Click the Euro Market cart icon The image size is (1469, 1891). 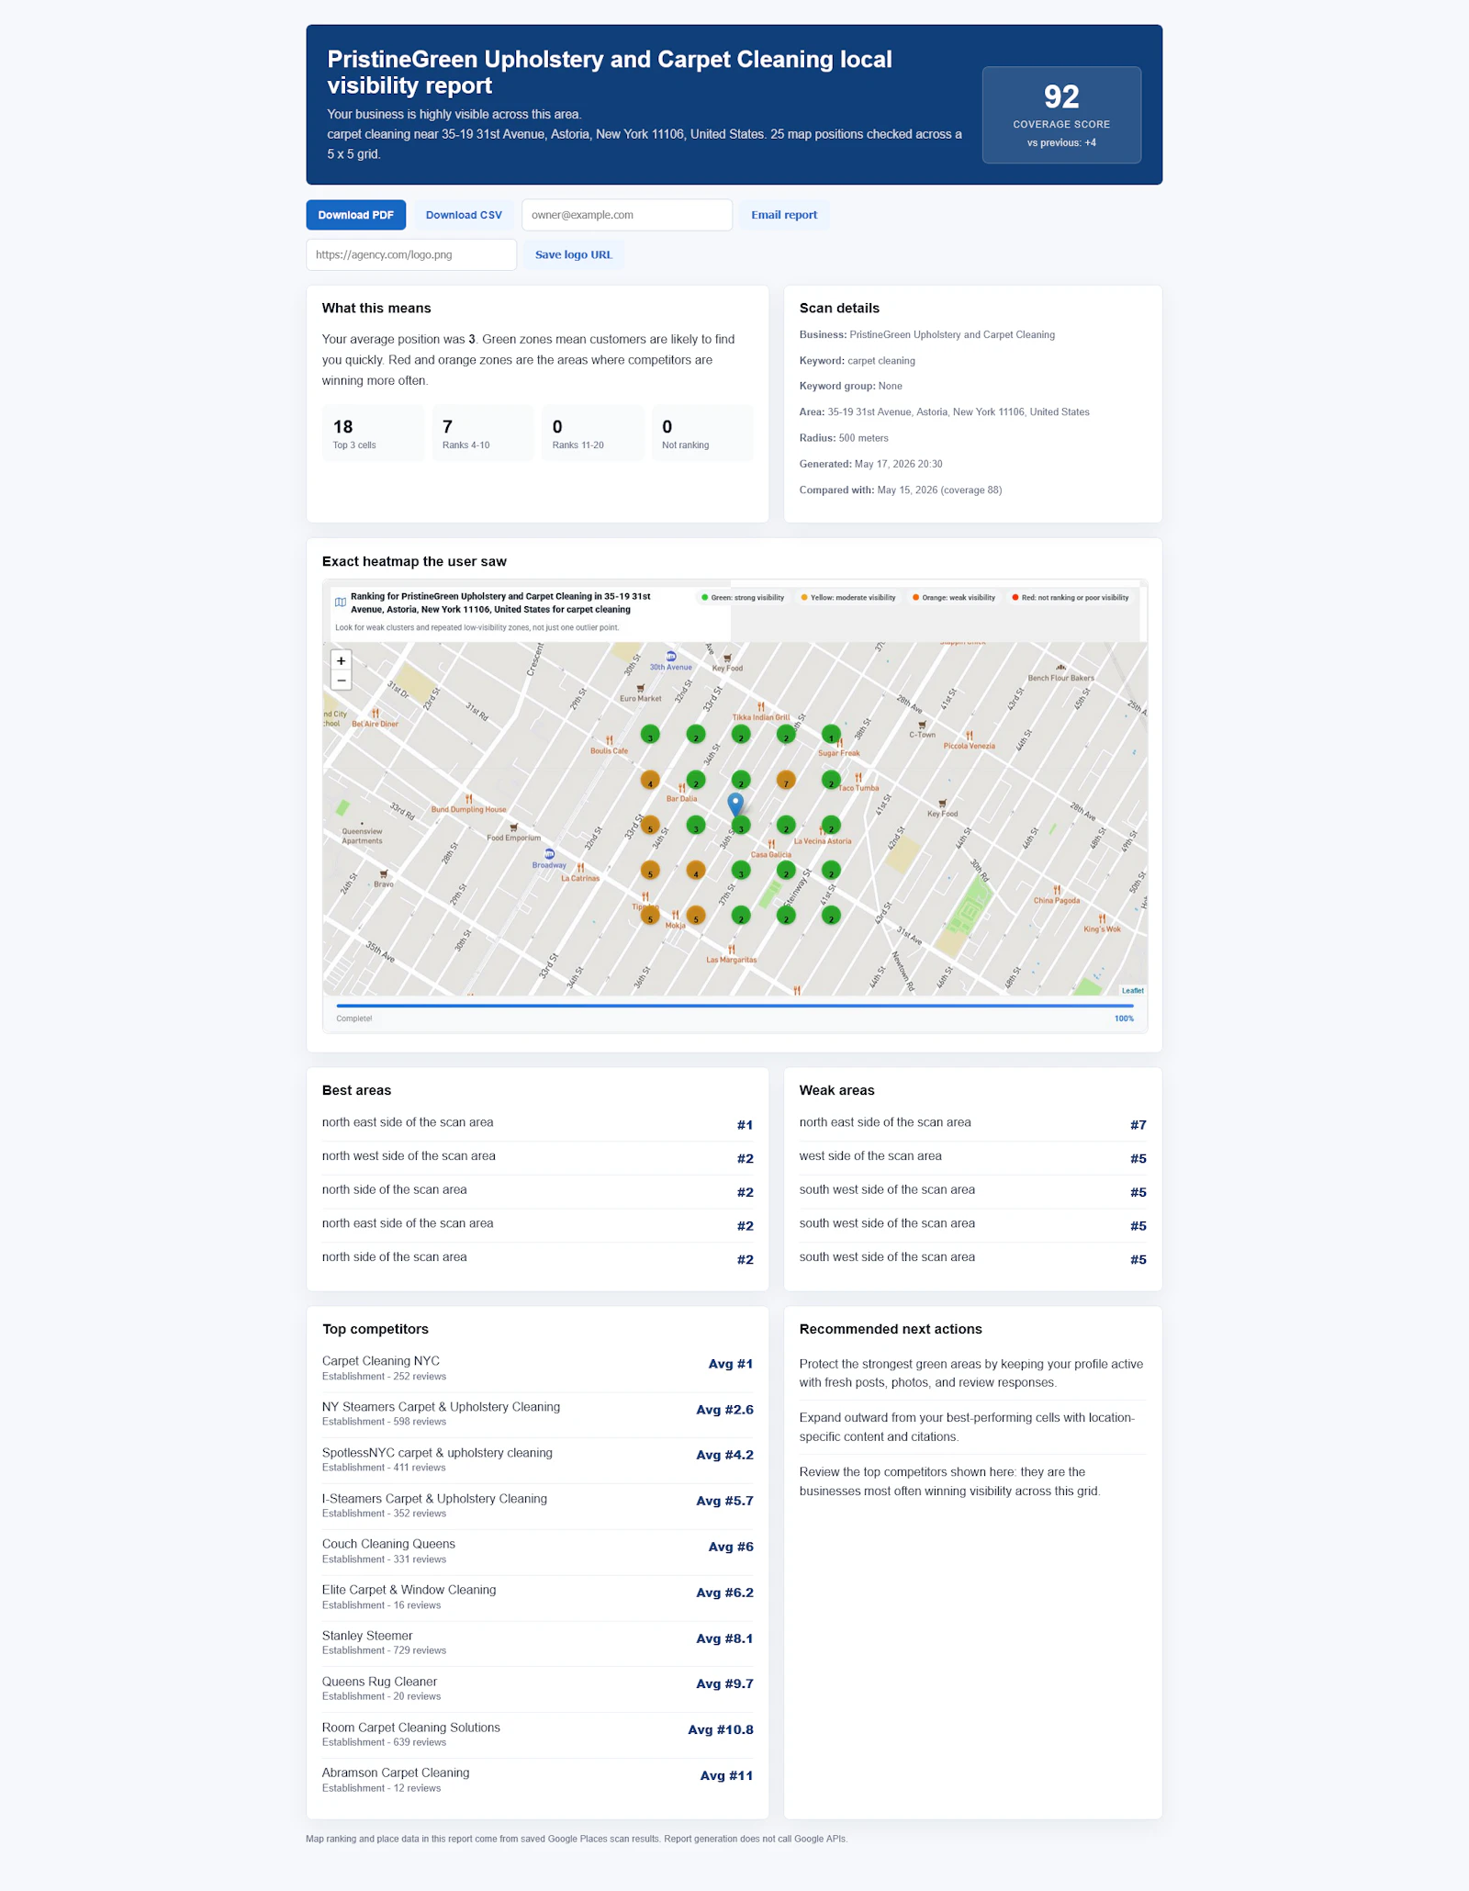pyautogui.click(x=641, y=688)
